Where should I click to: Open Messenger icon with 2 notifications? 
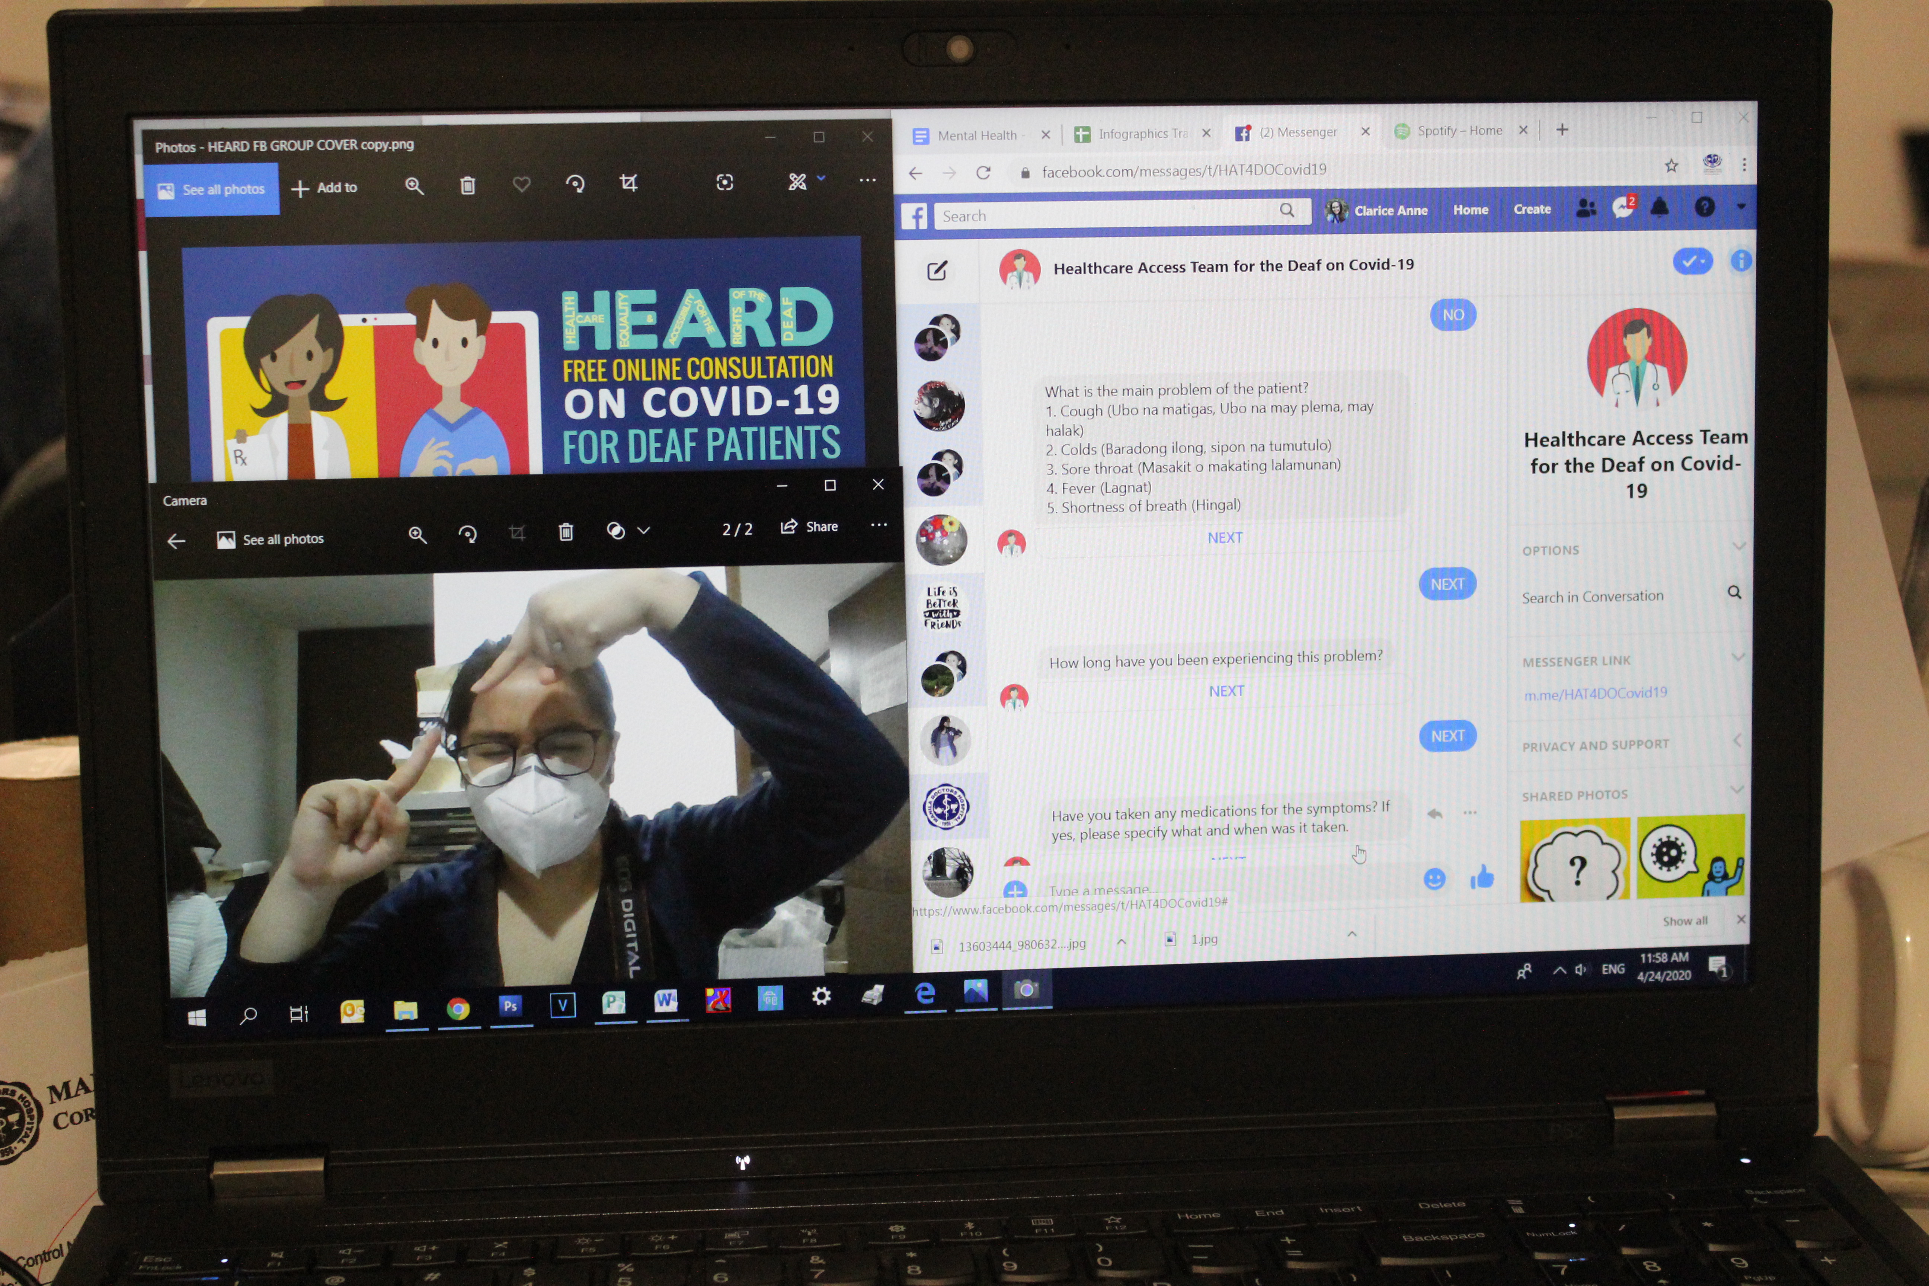point(1623,207)
